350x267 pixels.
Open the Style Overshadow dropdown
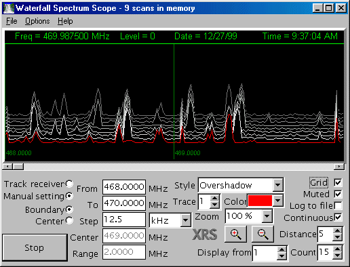click(x=278, y=185)
